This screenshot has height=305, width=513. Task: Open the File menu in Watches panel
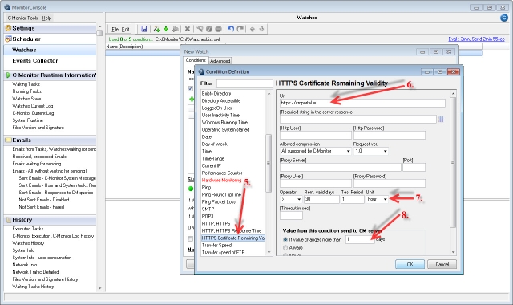[x=115, y=29]
